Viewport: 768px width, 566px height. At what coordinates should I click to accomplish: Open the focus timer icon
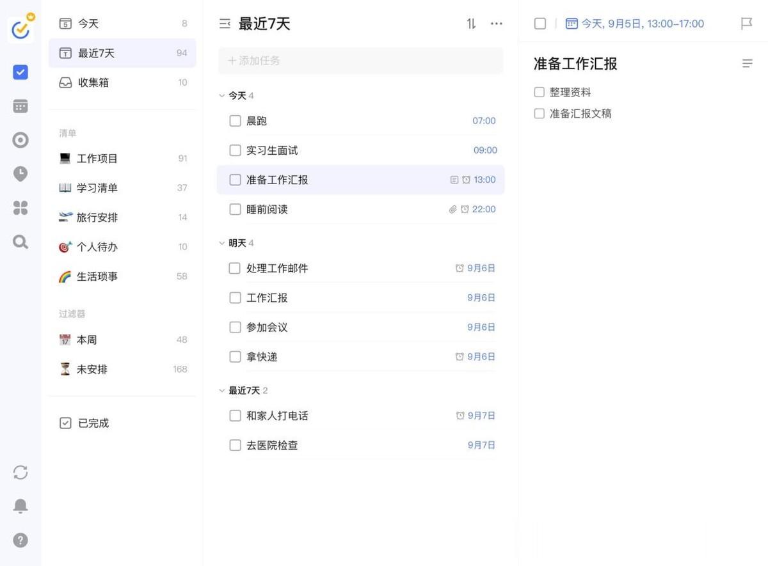click(x=20, y=140)
